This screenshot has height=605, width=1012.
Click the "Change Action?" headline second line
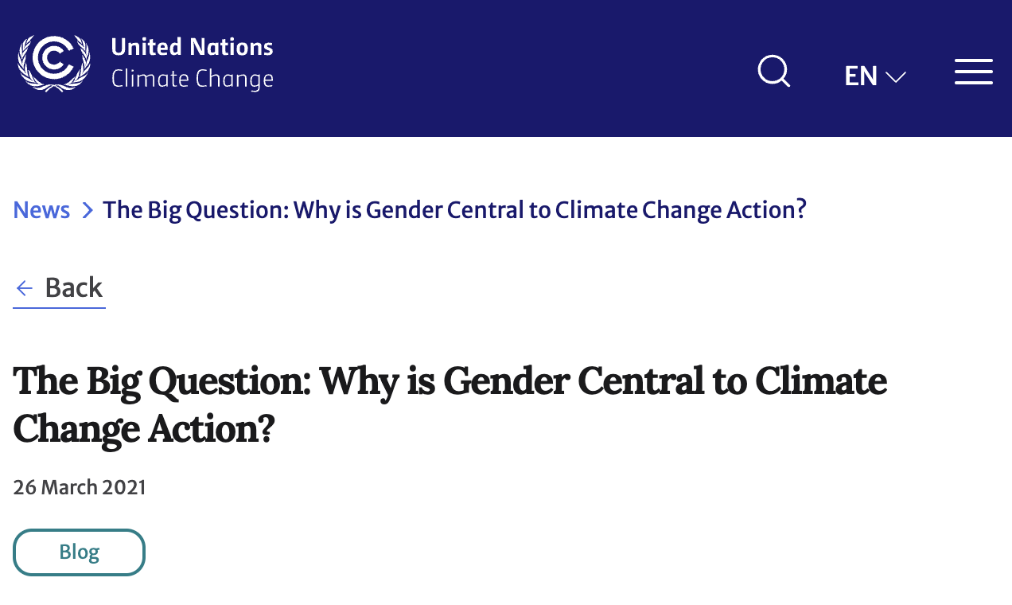(144, 428)
